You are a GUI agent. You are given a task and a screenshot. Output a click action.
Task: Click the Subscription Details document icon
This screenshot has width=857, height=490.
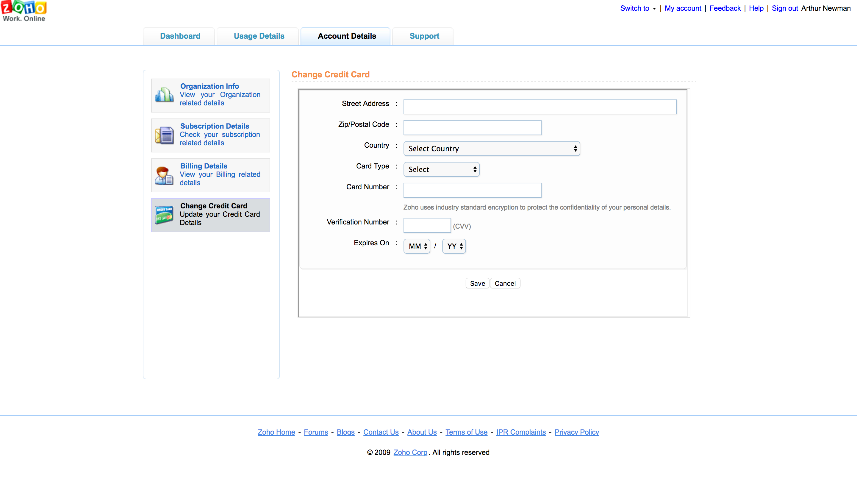(x=164, y=135)
